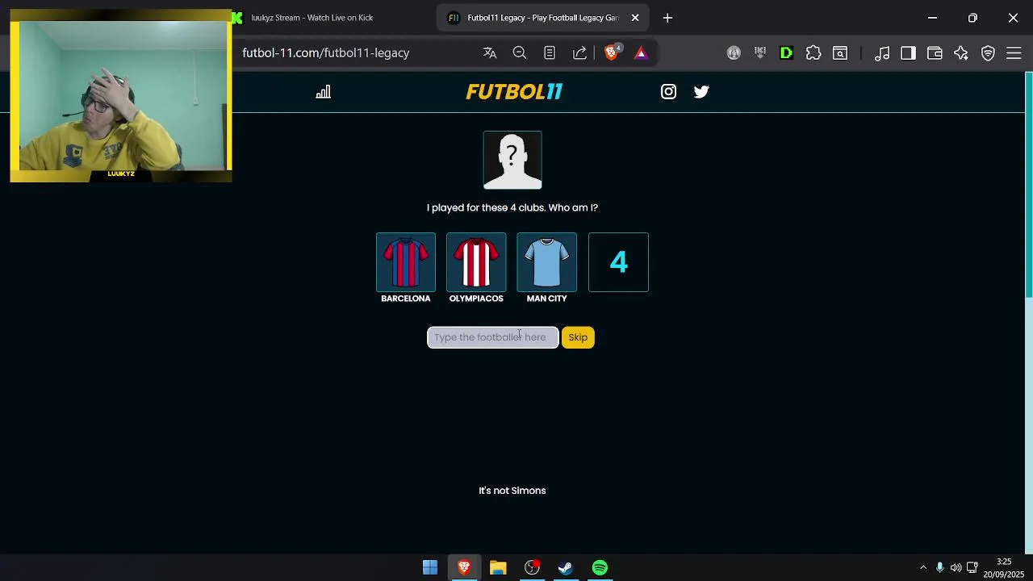Click the FUTBOL11 logo
The image size is (1033, 581).
(x=514, y=92)
